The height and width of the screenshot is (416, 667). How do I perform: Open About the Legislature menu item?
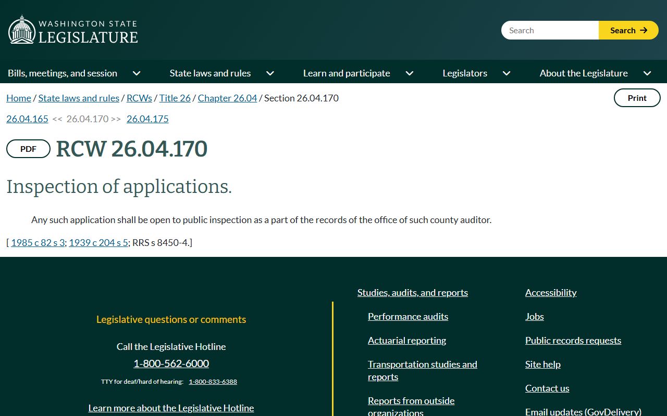[x=584, y=73]
